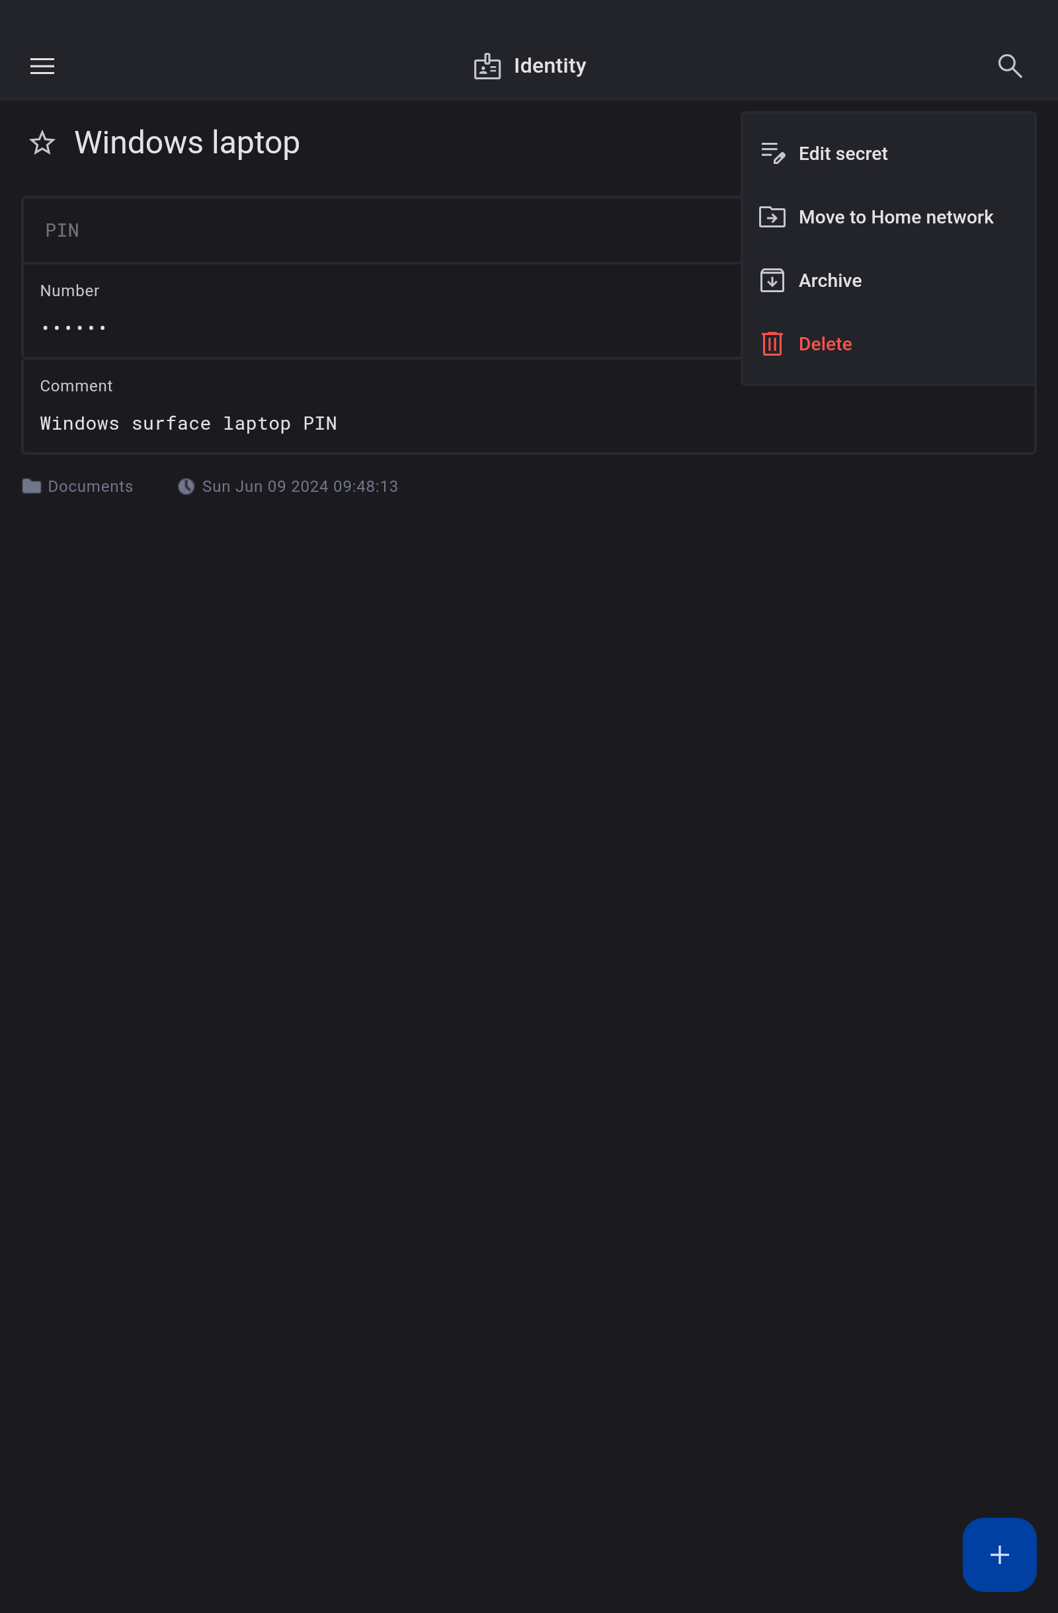Image resolution: width=1058 pixels, height=1613 pixels.
Task: Click the Identity header title
Action: 549,65
